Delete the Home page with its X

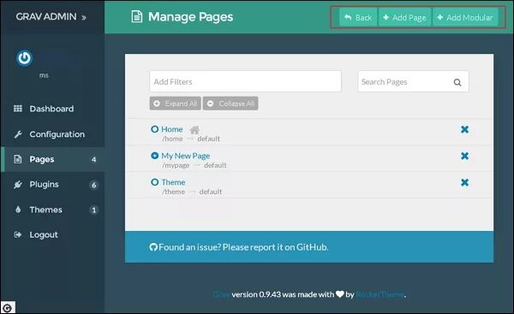point(464,129)
